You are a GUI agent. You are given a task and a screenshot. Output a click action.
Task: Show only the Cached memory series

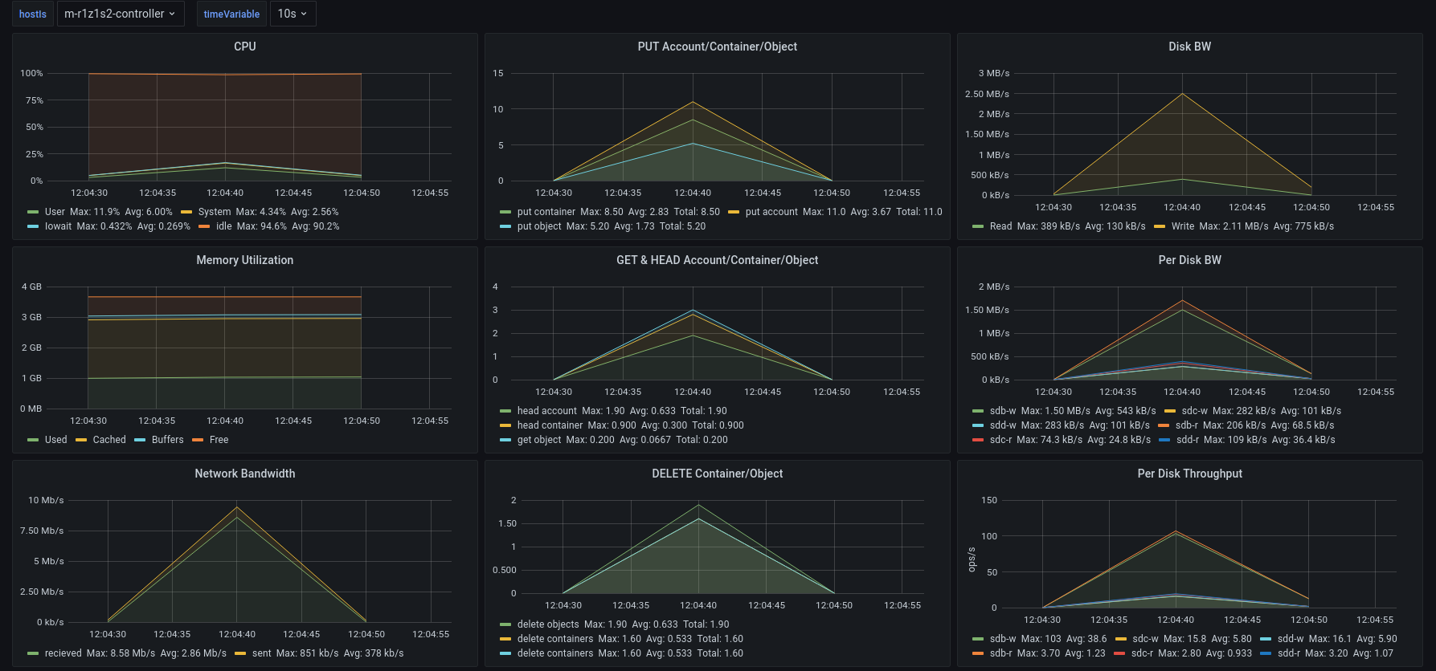point(109,440)
